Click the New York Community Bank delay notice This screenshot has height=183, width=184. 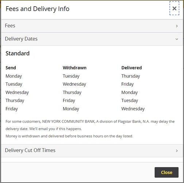[90, 125]
